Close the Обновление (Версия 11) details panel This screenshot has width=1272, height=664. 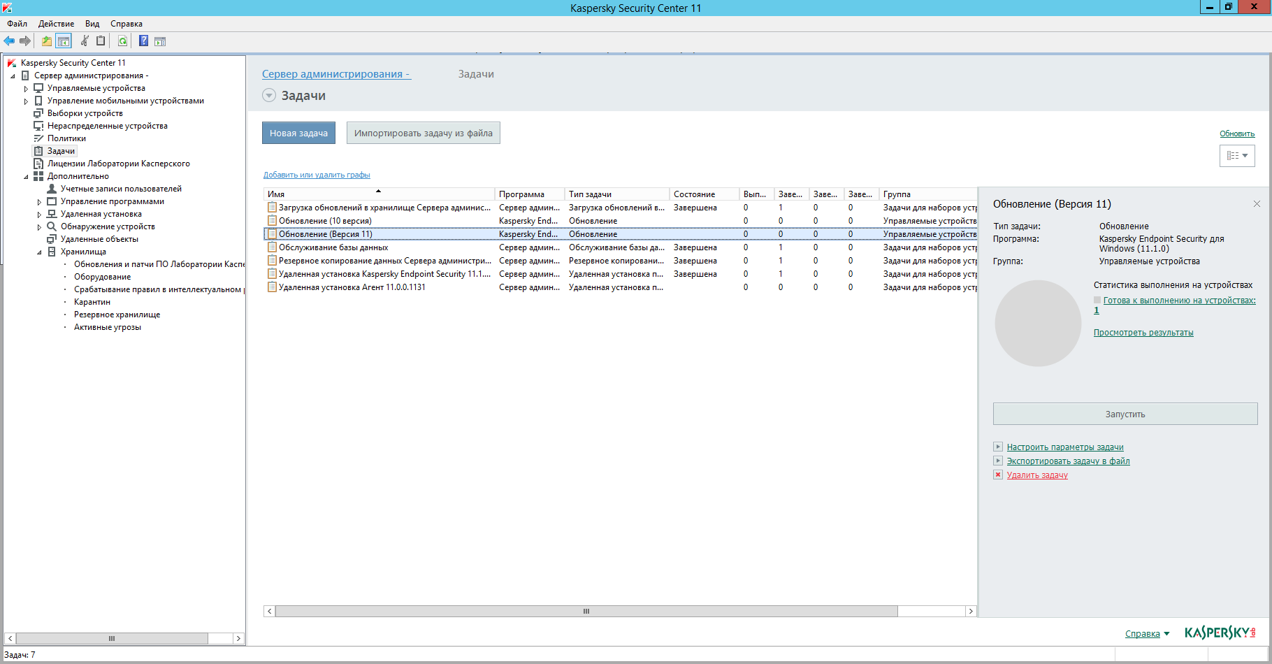coord(1257,204)
